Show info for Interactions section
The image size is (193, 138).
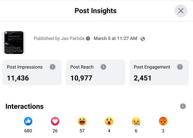(183, 106)
